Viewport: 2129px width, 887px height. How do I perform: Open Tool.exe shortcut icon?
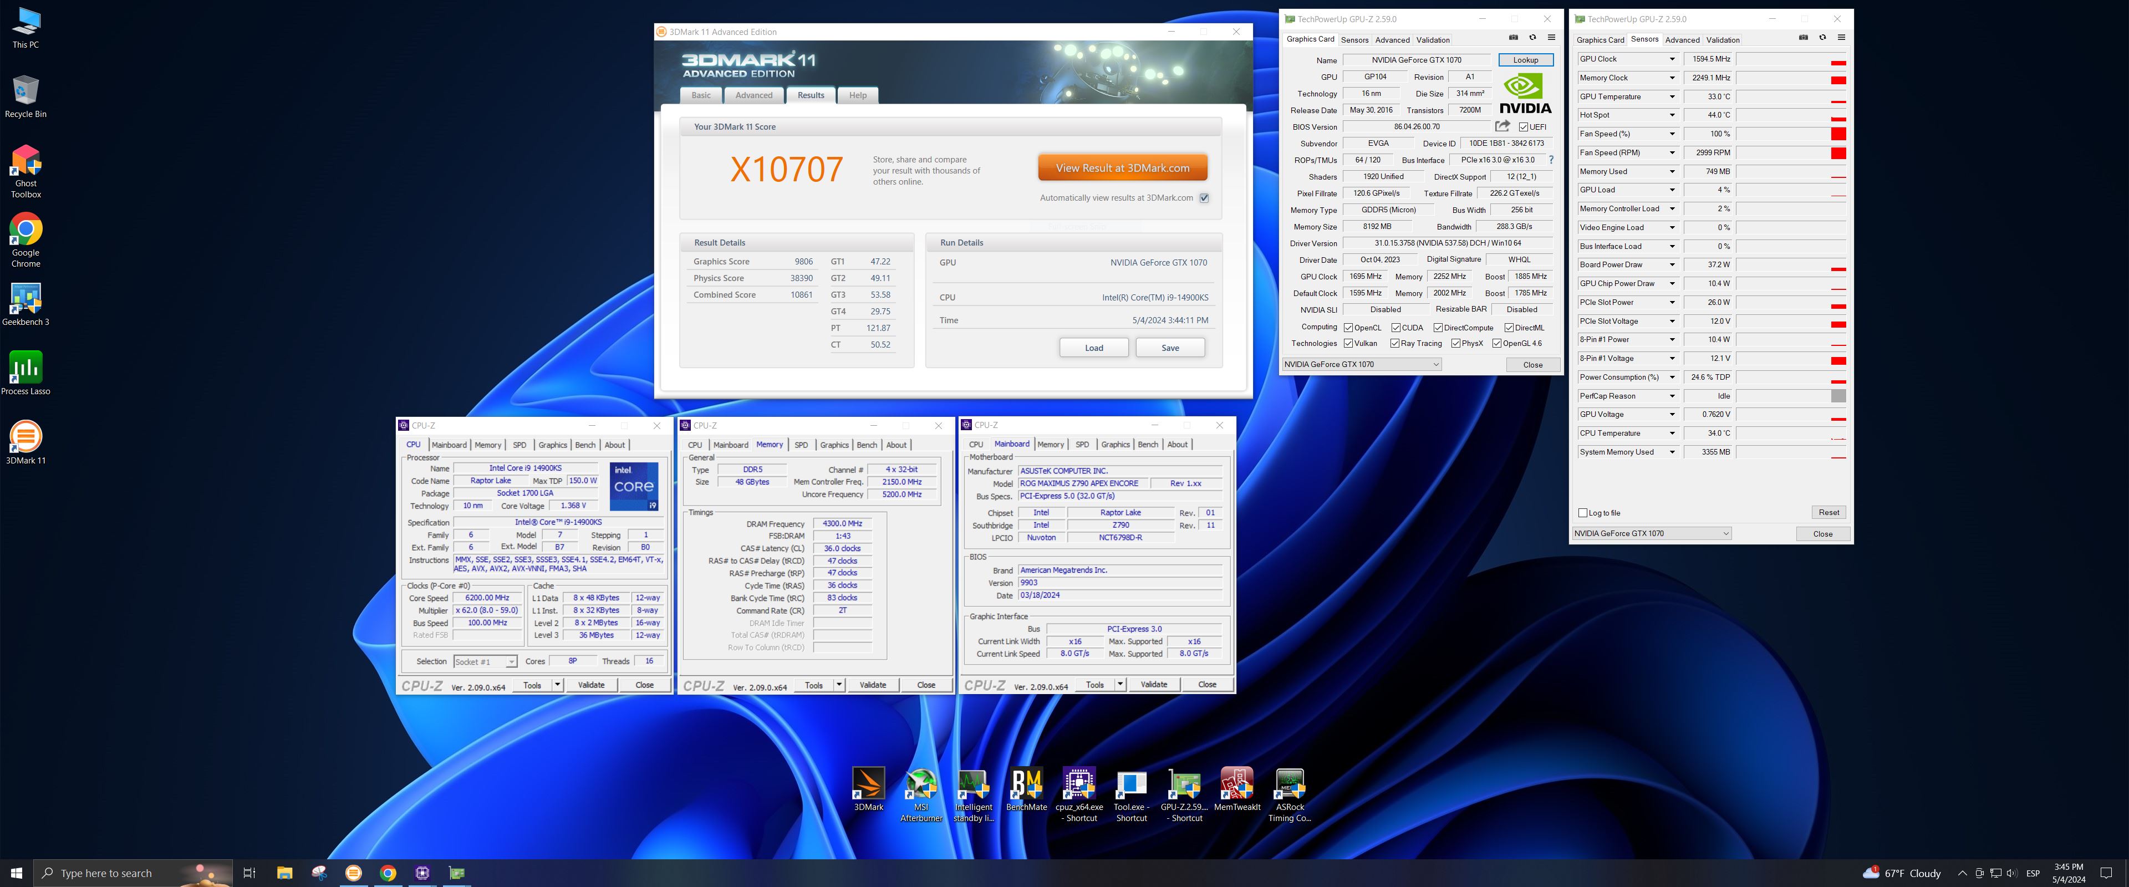(x=1132, y=794)
